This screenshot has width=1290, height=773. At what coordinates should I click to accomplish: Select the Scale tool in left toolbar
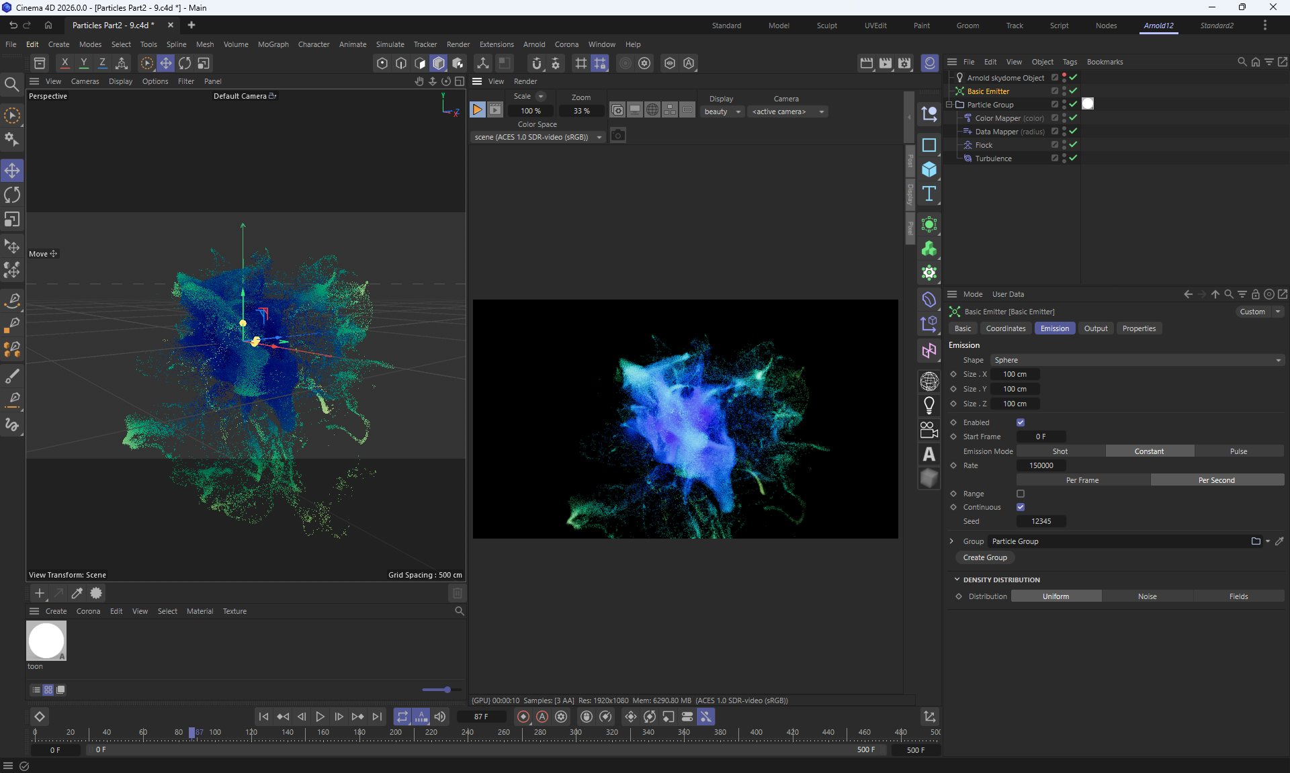(x=12, y=220)
